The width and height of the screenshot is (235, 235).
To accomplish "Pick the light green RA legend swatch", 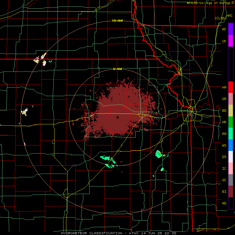I will [x=231, y=134].
